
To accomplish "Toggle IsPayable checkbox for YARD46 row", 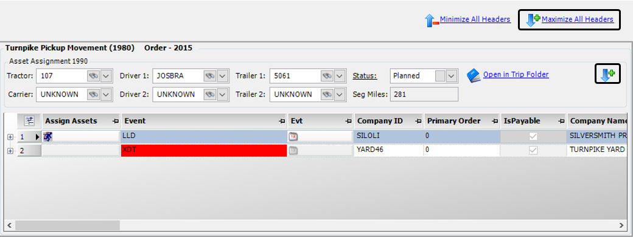I will pos(533,150).
